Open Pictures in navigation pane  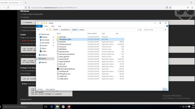(x=44, y=46)
